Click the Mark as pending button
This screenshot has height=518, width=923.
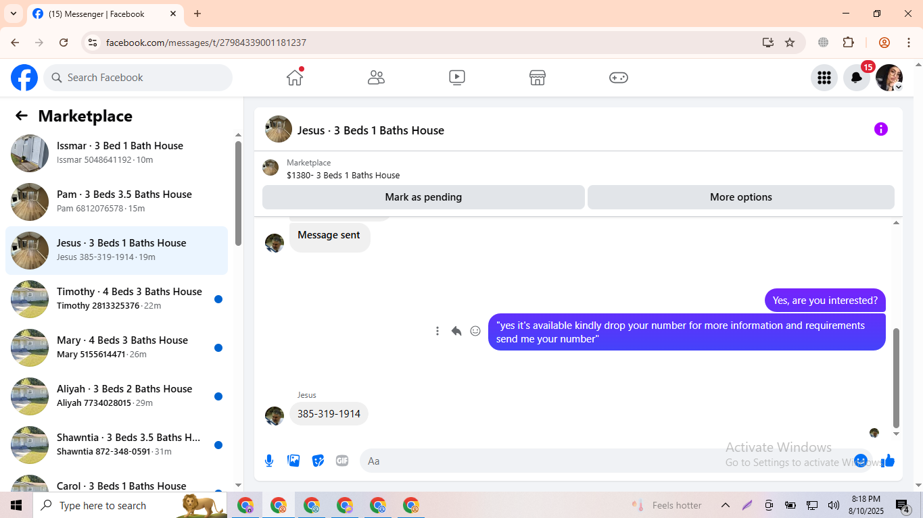423,197
